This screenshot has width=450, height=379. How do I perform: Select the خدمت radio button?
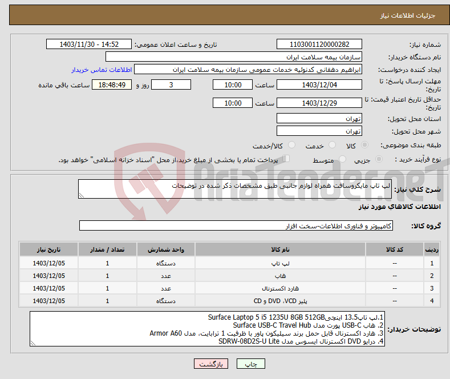[332, 145]
